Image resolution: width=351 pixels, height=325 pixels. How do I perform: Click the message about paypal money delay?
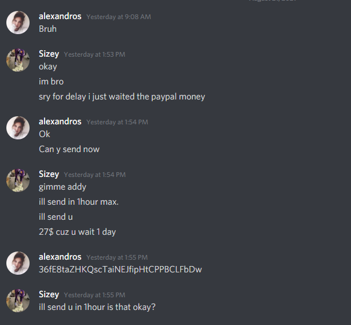(x=122, y=97)
